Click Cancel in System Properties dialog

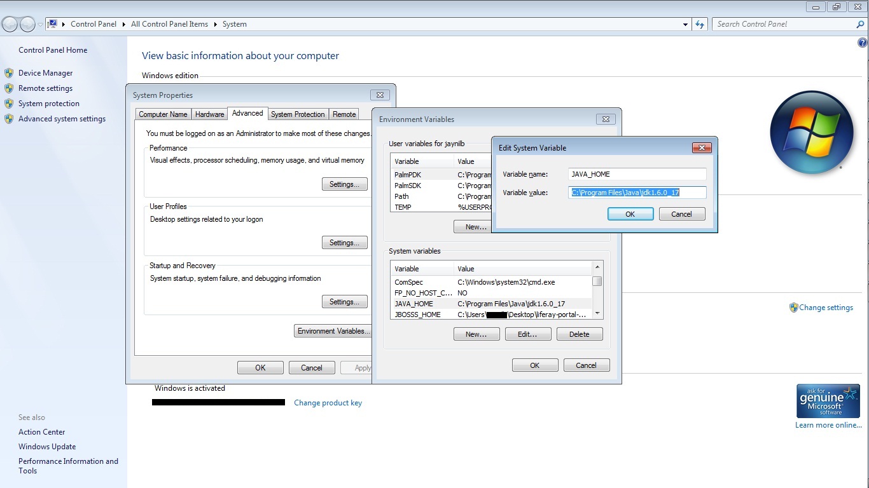pos(312,367)
